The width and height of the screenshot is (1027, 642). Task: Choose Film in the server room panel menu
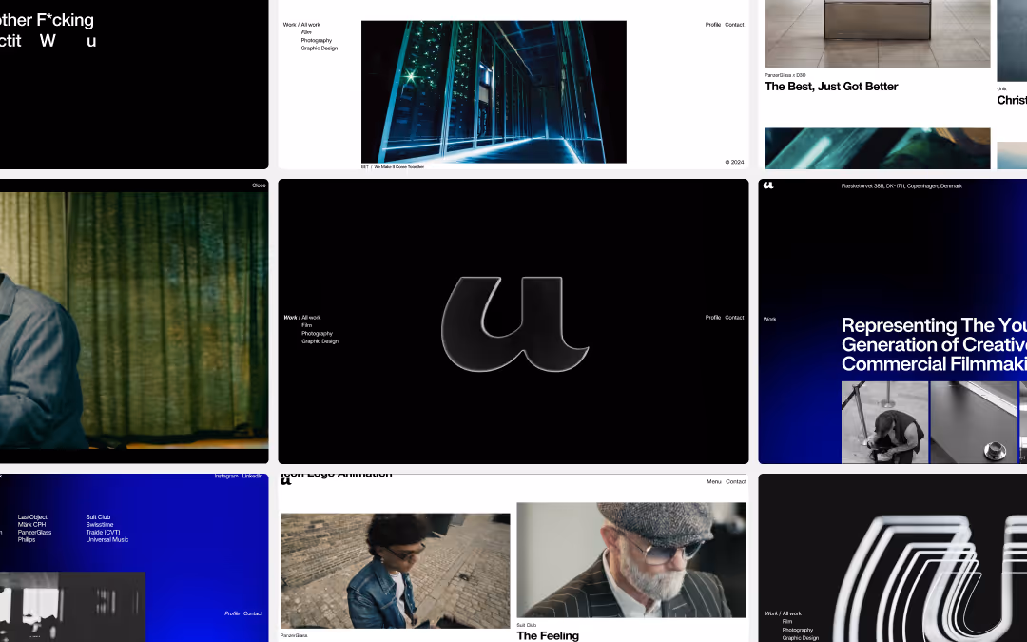pos(306,32)
